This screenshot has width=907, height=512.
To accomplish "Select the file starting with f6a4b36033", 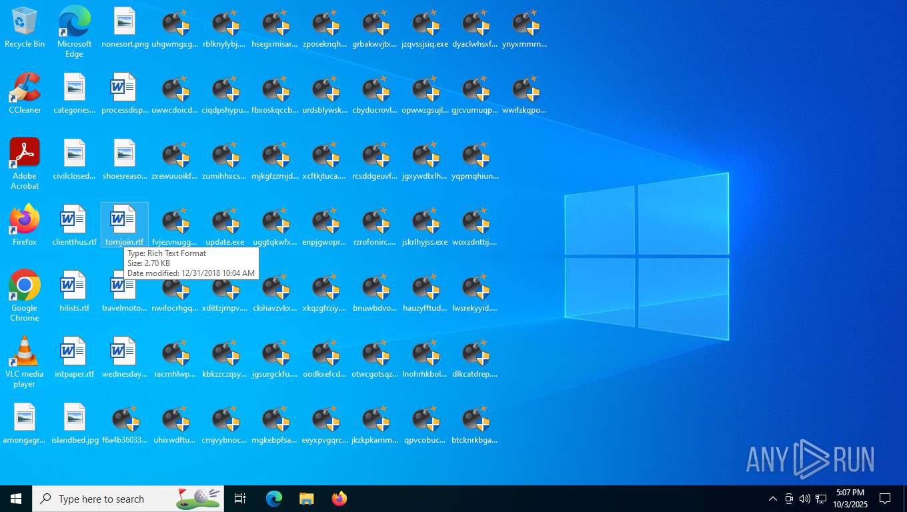I will (x=125, y=424).
